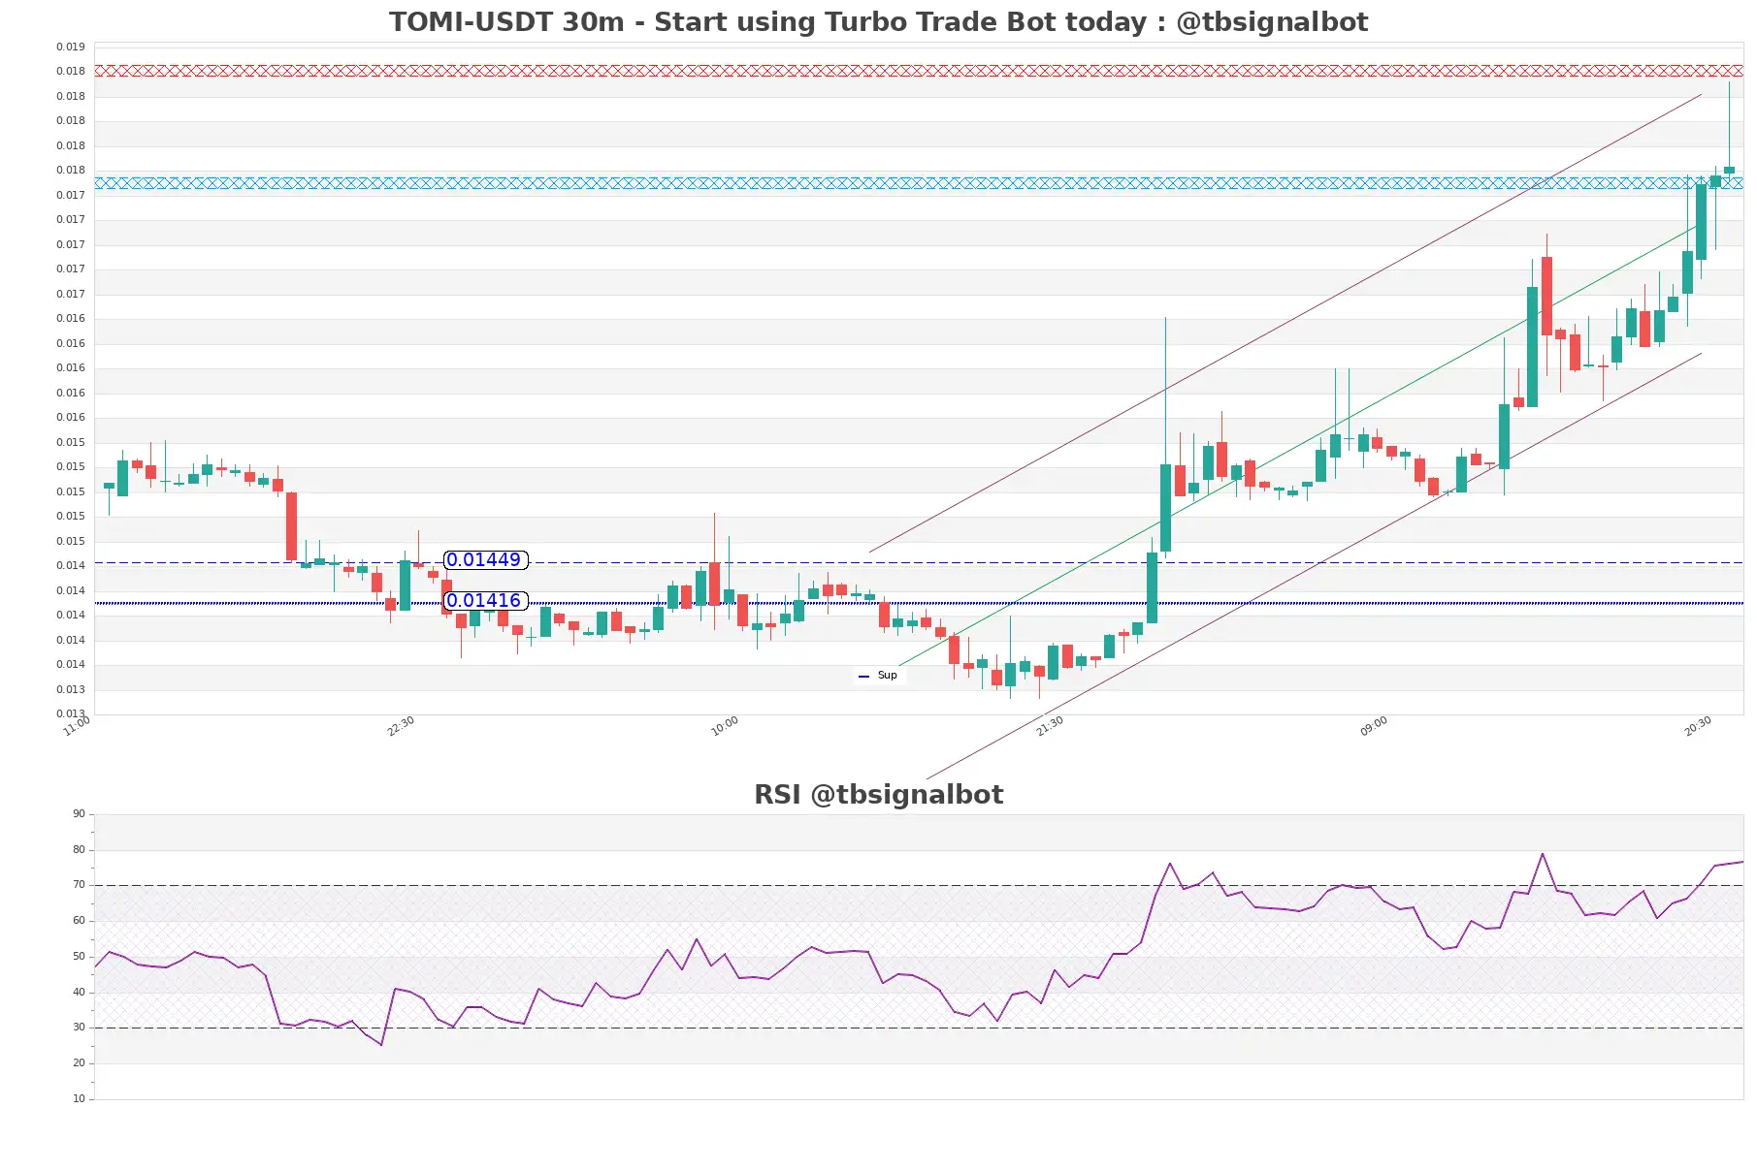This screenshot has height=1171, width=1757.
Task: Click the Sup legend entry
Action: tap(880, 676)
